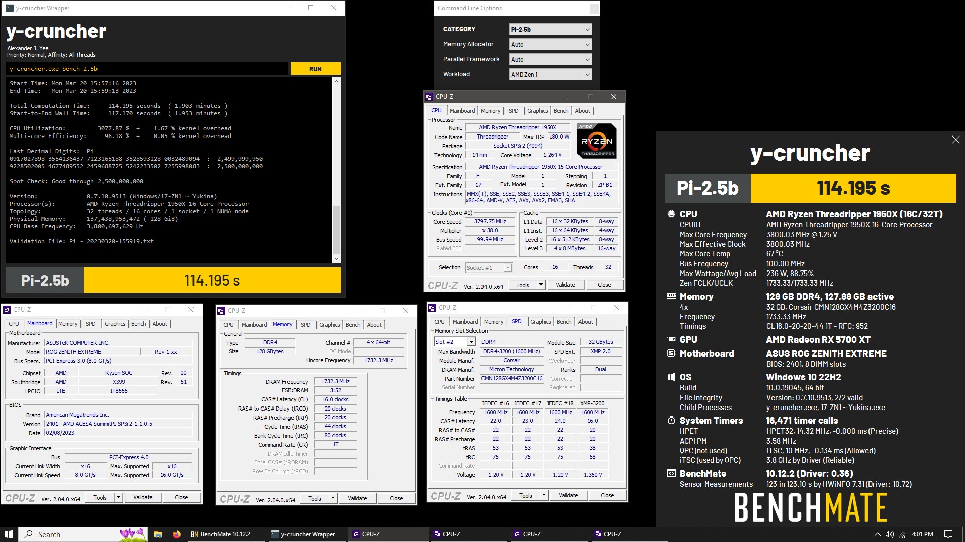
Task: Click the output scrollbar down arrow
Action: coord(336,259)
